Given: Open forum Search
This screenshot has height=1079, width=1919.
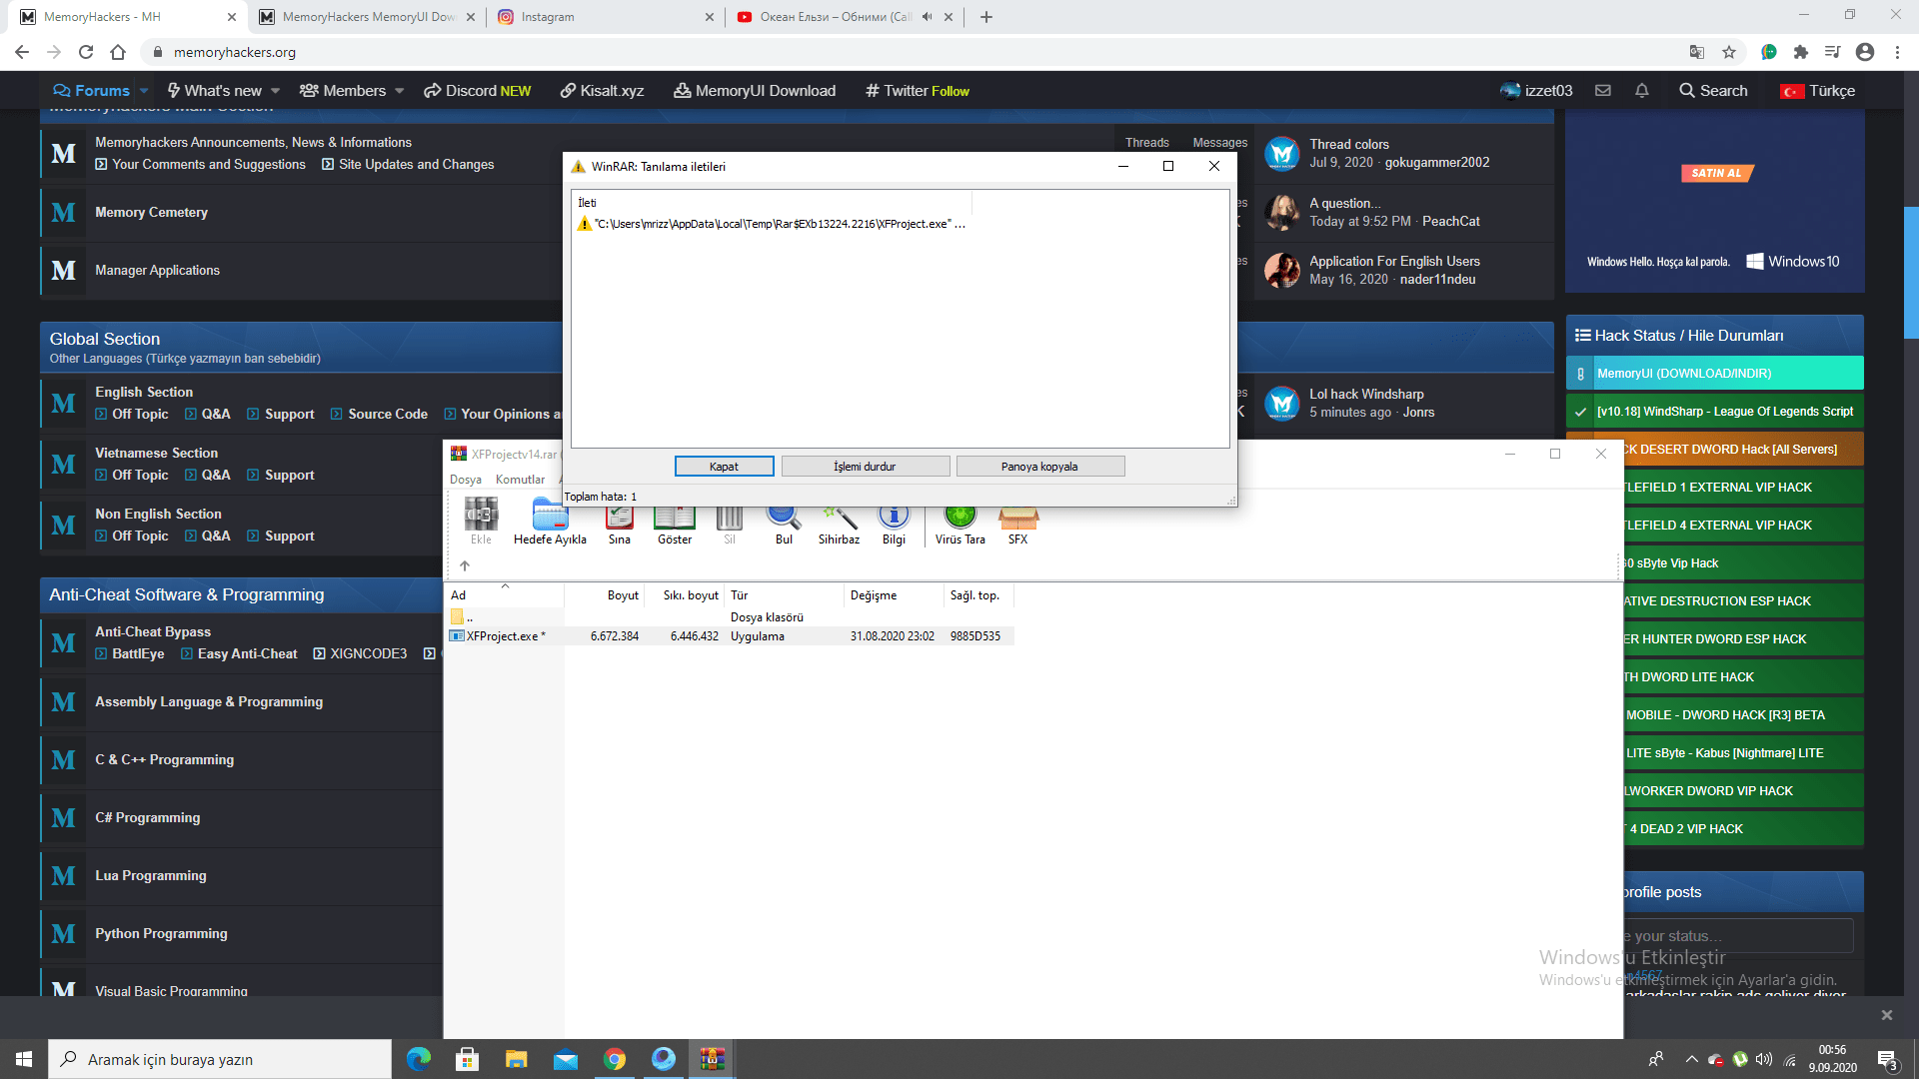Looking at the screenshot, I should (1713, 91).
